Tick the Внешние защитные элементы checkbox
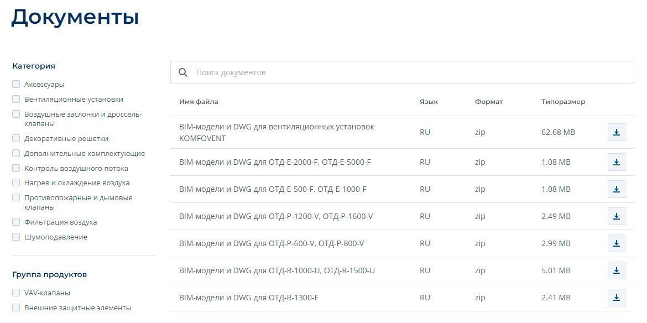The width and height of the screenshot is (647, 323). point(16,308)
